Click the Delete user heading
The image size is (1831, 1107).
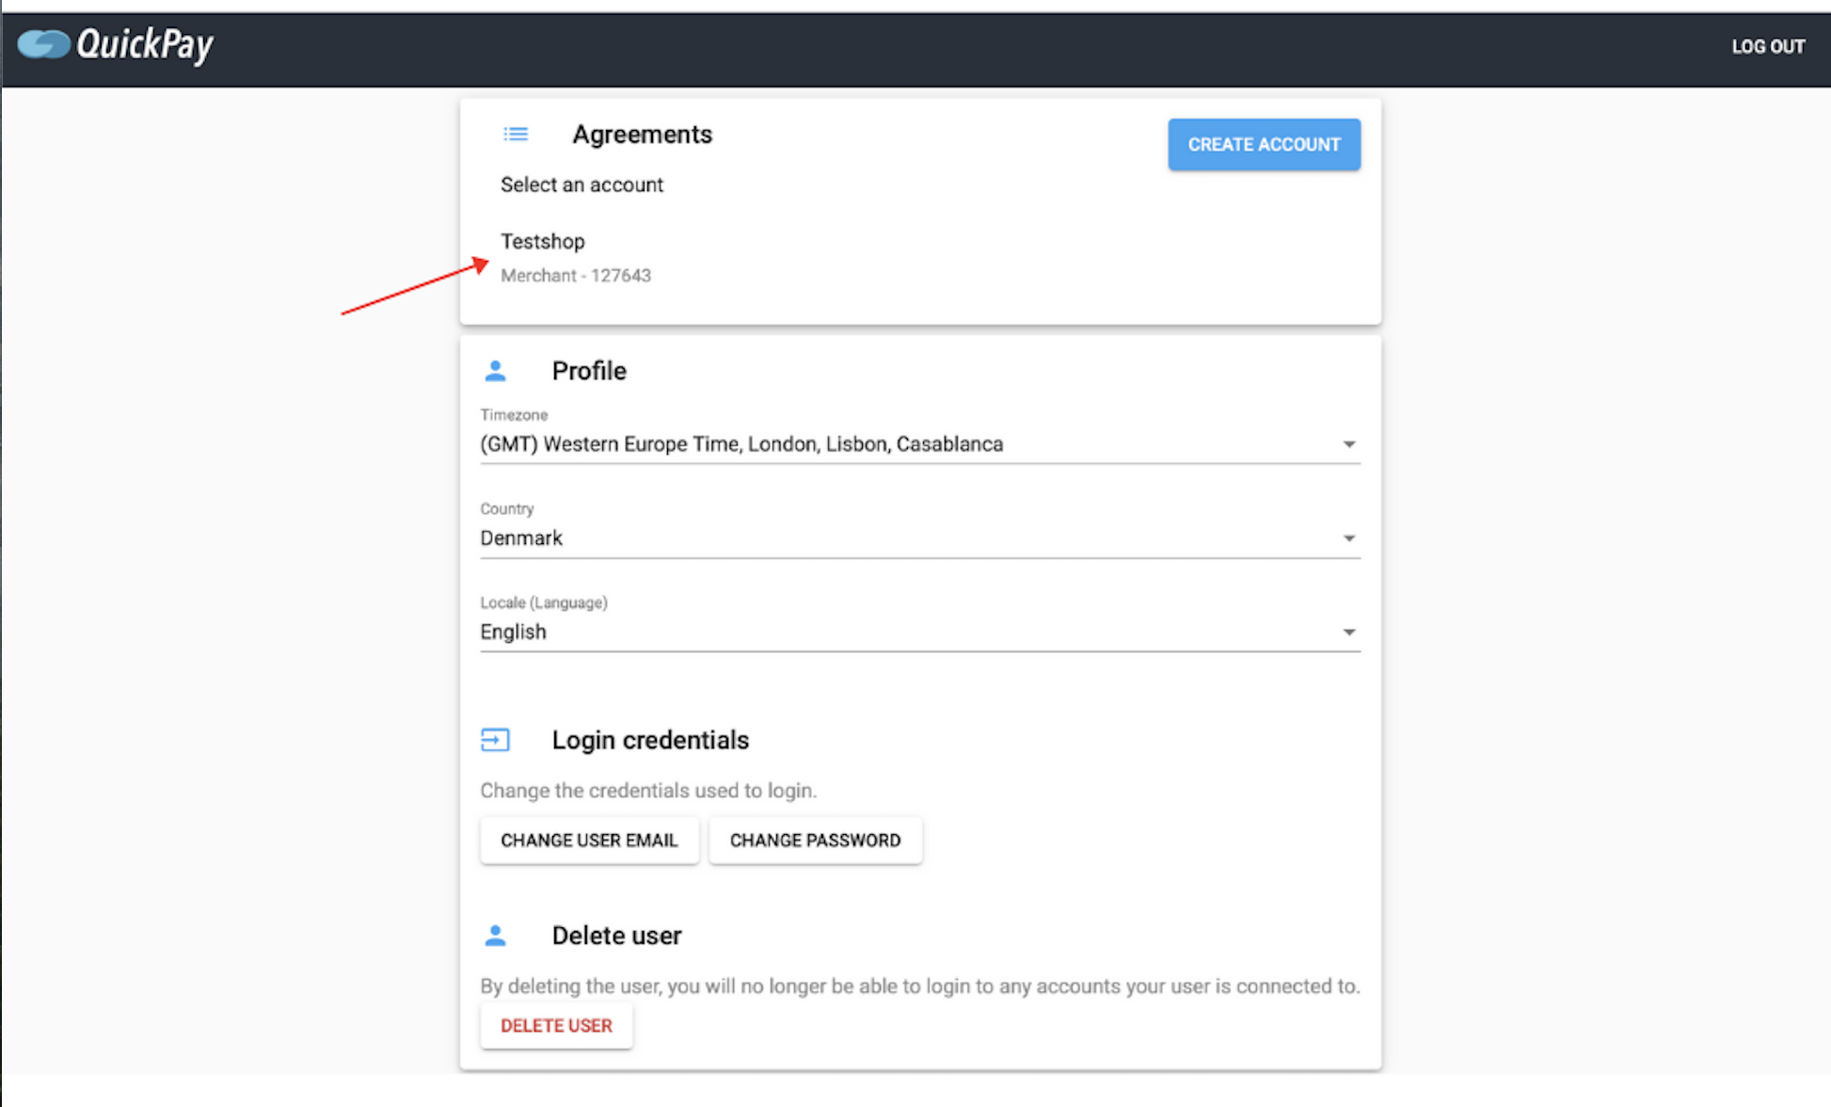pos(616,936)
